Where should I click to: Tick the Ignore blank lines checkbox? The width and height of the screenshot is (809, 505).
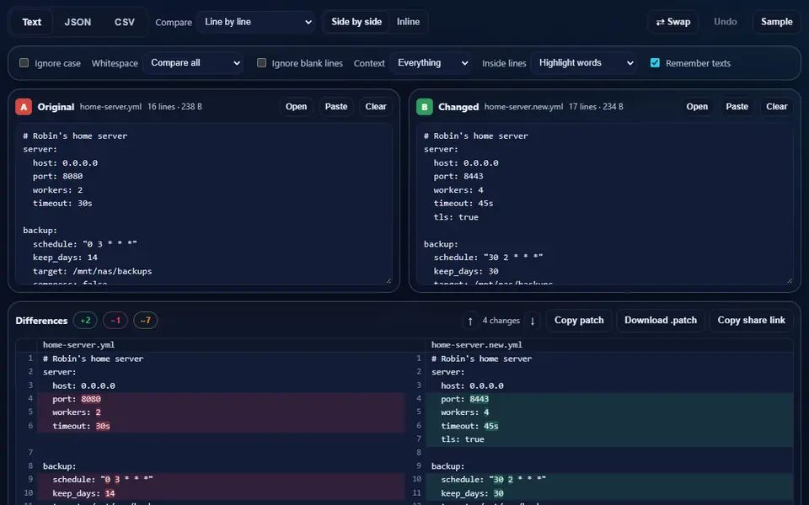(x=261, y=63)
